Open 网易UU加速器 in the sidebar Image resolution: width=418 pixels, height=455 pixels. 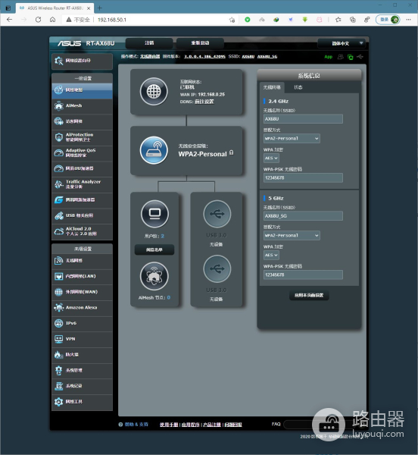pos(82,168)
